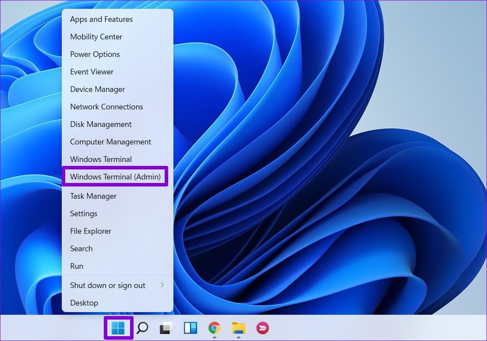The image size is (487, 341).
Task: Launch Google Chrome from the taskbar
Action: pyautogui.click(x=214, y=328)
